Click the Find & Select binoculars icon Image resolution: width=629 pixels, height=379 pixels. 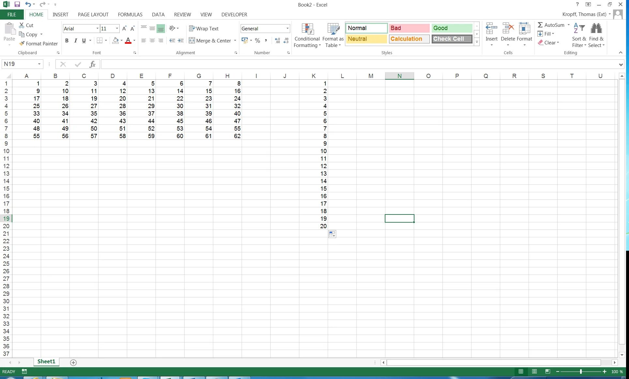tap(596, 29)
